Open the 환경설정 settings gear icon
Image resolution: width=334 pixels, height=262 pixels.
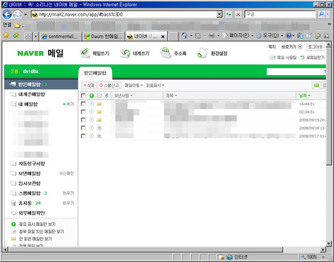(x=202, y=53)
